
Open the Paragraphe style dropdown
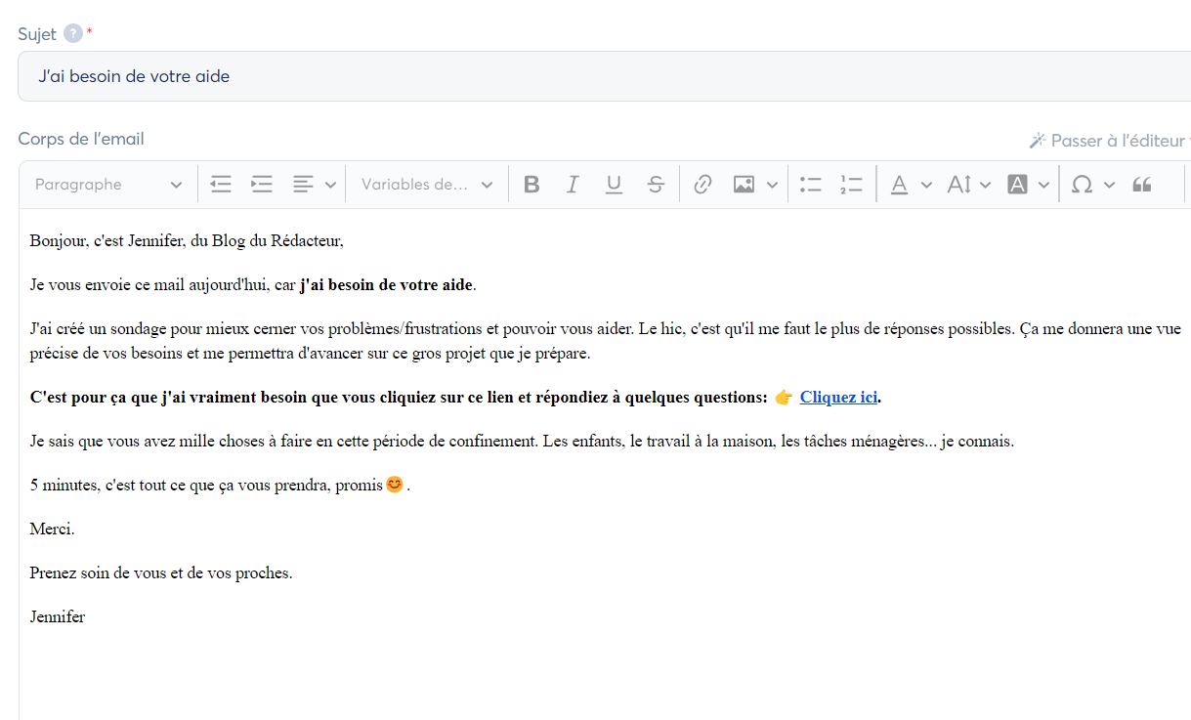(108, 185)
